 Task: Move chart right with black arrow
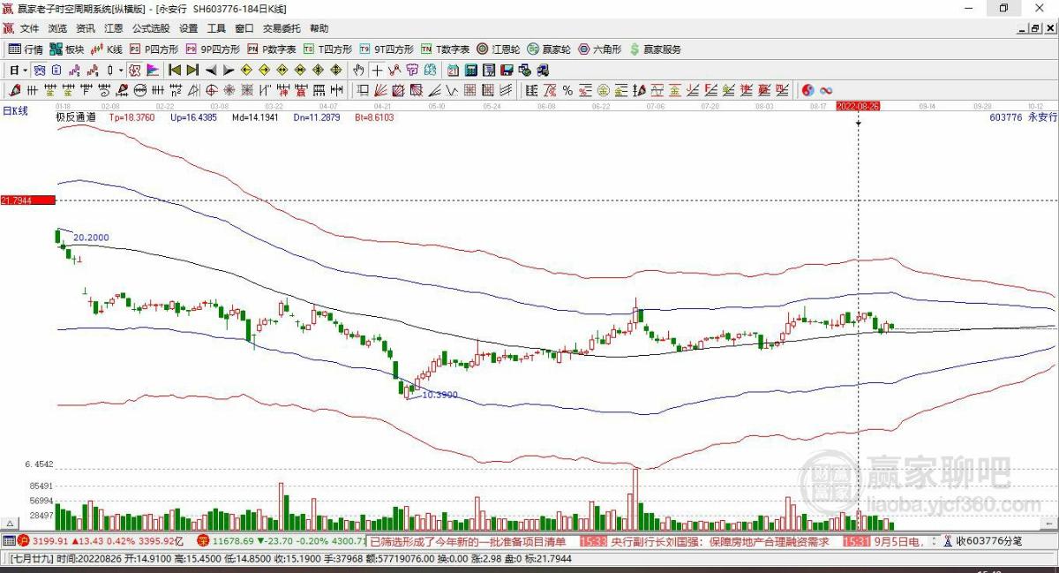point(229,70)
